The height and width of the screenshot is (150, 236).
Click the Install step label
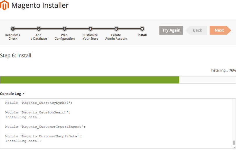(142, 35)
